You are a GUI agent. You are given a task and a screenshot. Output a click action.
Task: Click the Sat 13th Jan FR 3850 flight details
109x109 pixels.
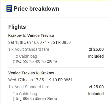[x=39, y=42]
